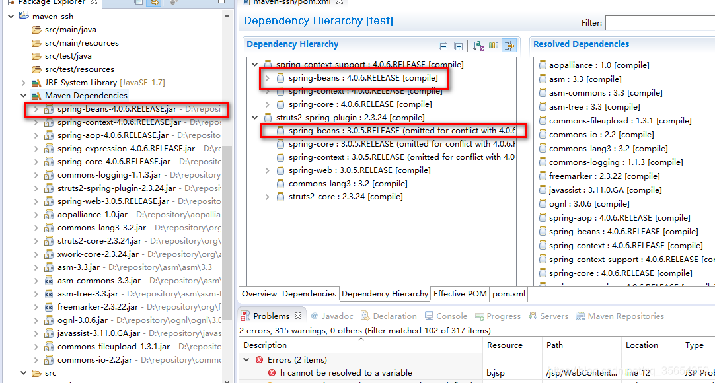Toggle the show group id icon
This screenshot has width=715, height=383.
click(x=494, y=46)
